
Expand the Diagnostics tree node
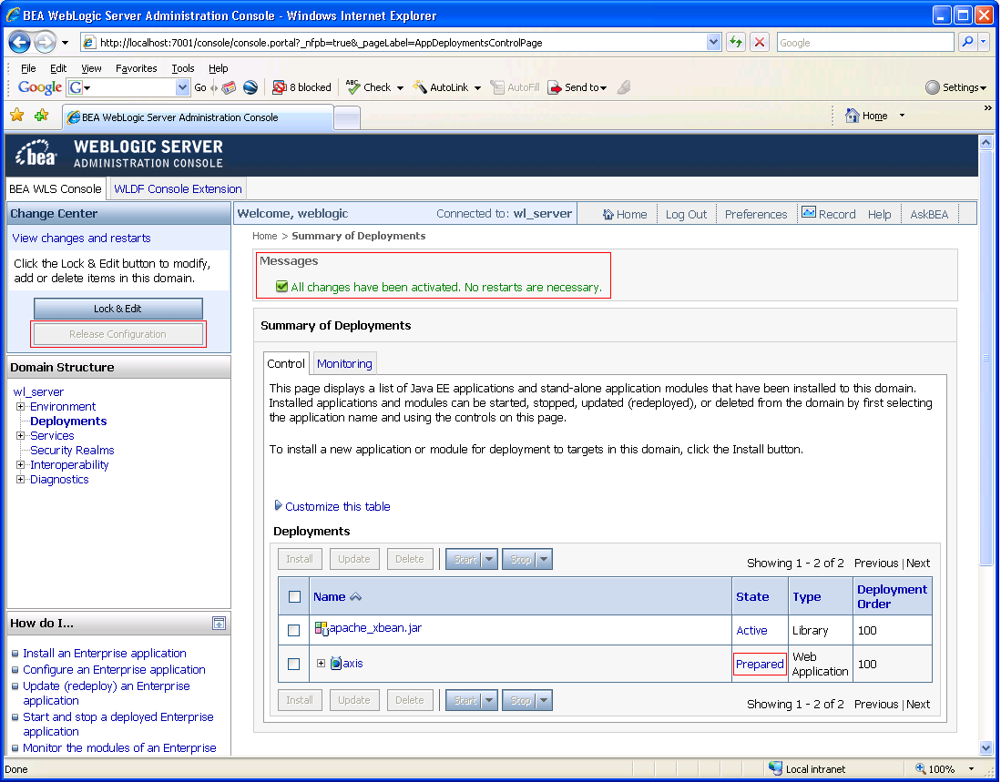pos(20,480)
